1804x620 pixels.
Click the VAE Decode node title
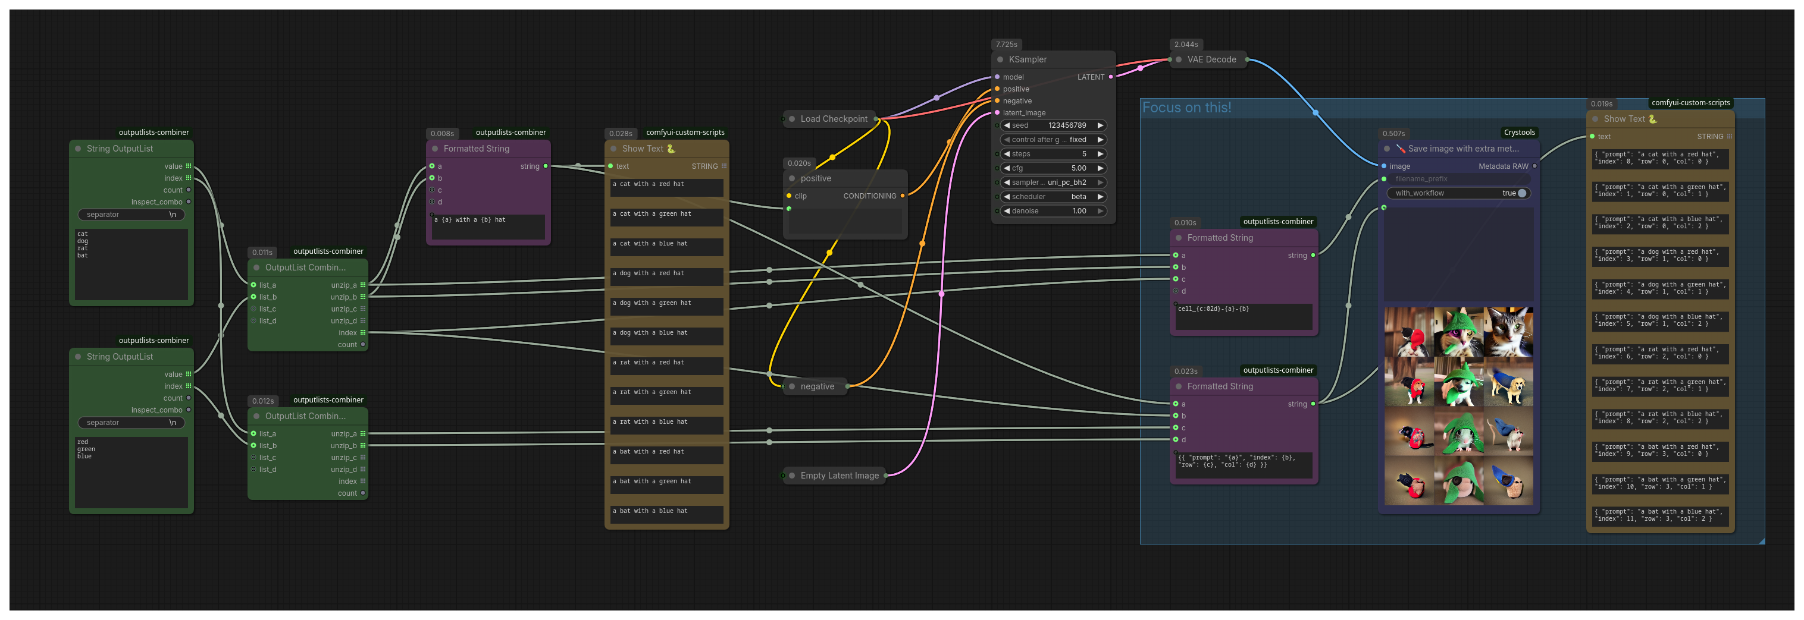click(1211, 59)
